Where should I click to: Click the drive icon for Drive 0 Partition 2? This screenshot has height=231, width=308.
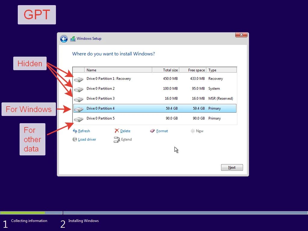tap(79, 89)
